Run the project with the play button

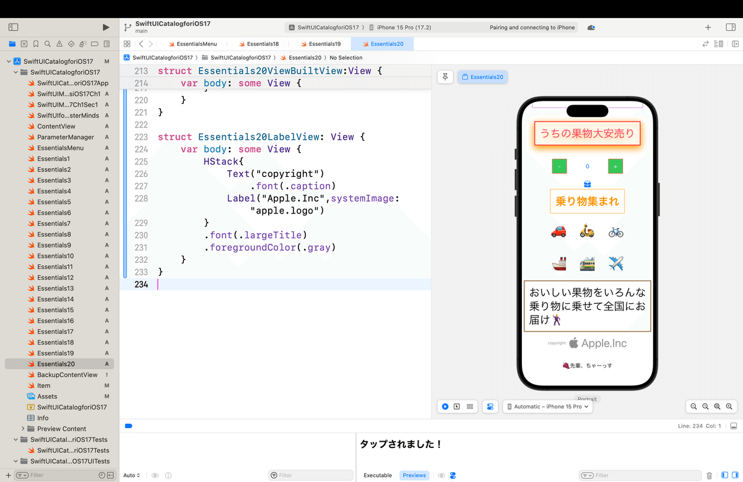click(106, 27)
